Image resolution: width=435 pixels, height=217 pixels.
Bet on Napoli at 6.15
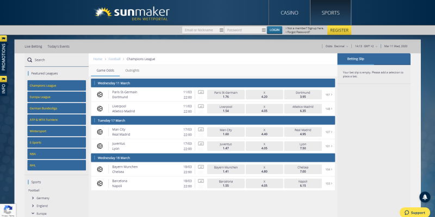coord(303,183)
